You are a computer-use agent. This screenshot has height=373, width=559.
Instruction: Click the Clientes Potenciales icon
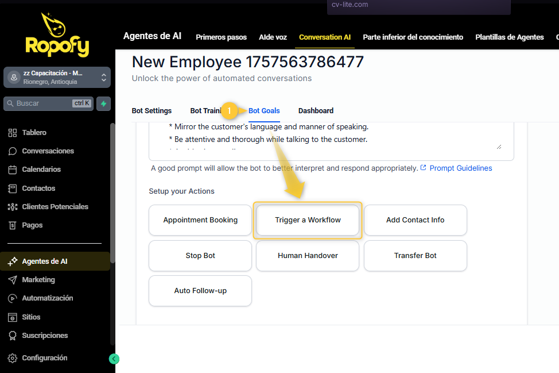[13, 207]
